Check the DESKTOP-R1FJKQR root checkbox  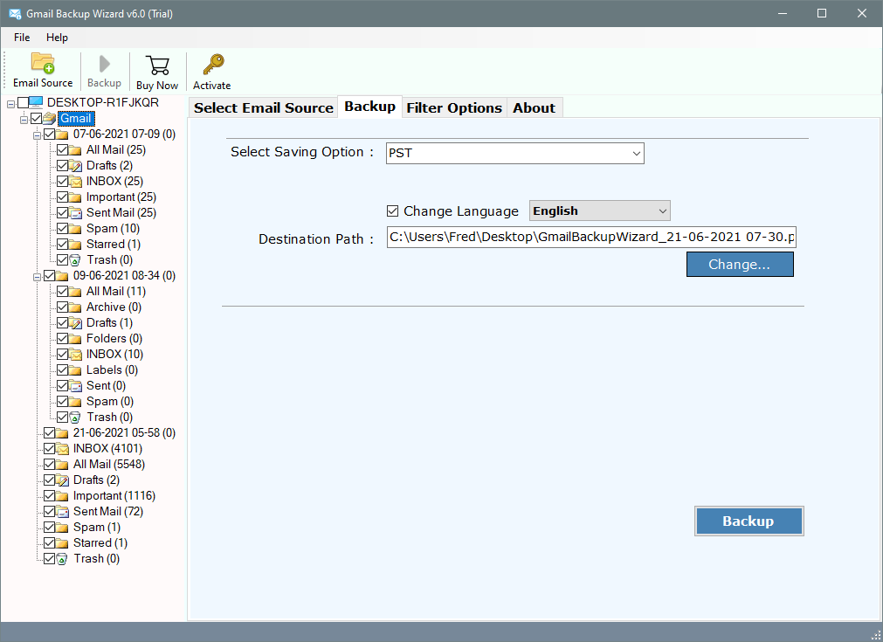[x=23, y=102]
